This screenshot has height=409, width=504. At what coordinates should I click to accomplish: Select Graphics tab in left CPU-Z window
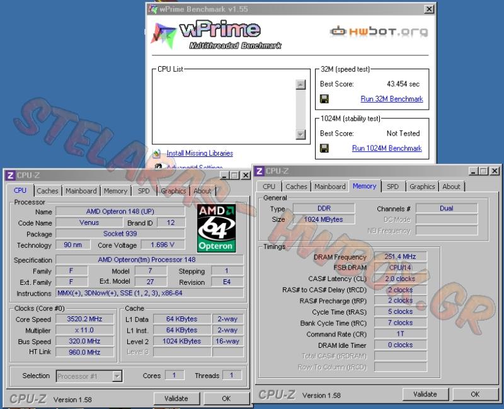(x=174, y=191)
